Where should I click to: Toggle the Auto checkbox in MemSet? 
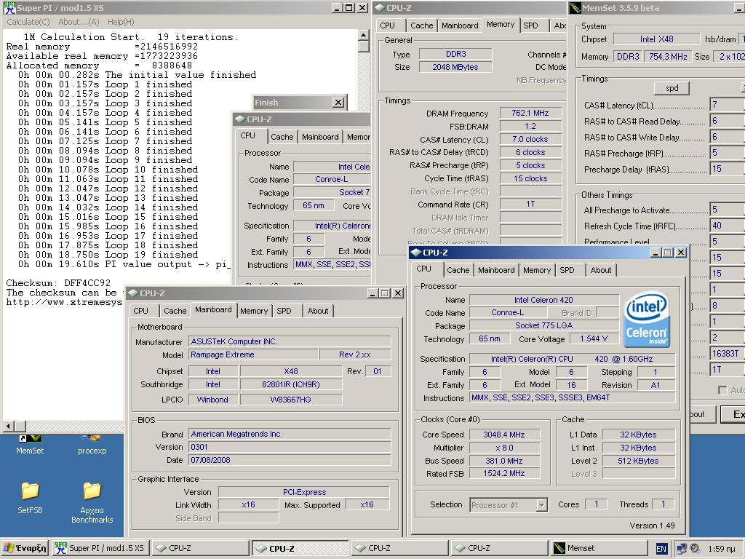pos(722,390)
